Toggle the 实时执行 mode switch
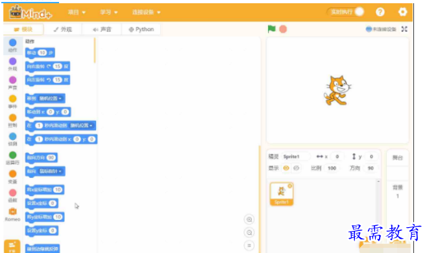This screenshot has width=427, height=253. click(x=346, y=12)
